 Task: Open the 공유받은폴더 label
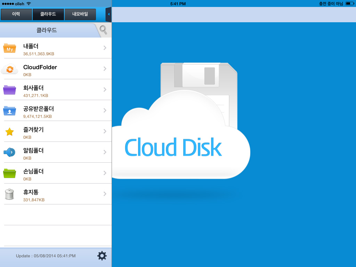[38, 109]
